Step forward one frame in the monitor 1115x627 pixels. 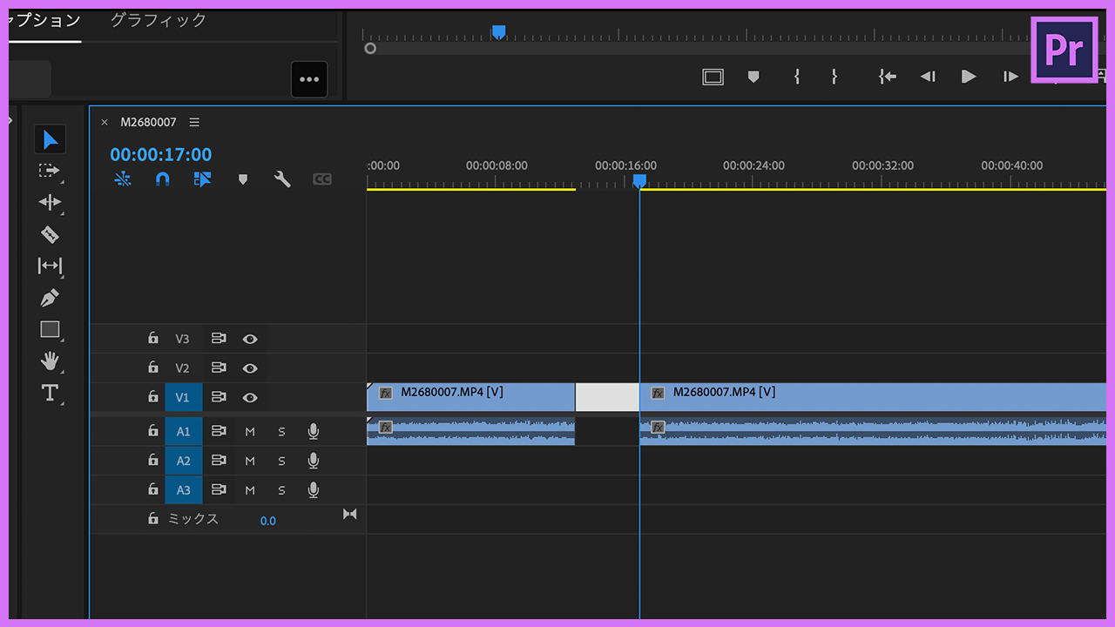pos(1010,77)
